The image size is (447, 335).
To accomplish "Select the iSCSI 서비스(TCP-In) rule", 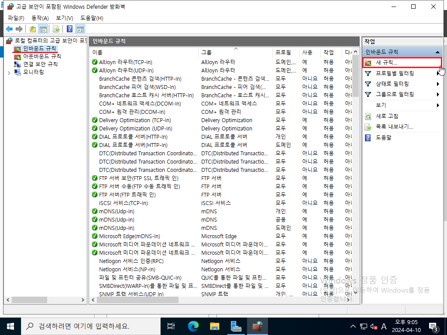I will pyautogui.click(x=124, y=203).
